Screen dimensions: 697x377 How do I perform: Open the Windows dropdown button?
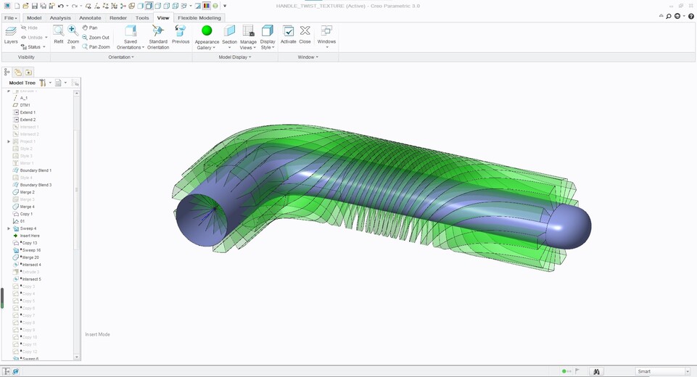tap(326, 36)
